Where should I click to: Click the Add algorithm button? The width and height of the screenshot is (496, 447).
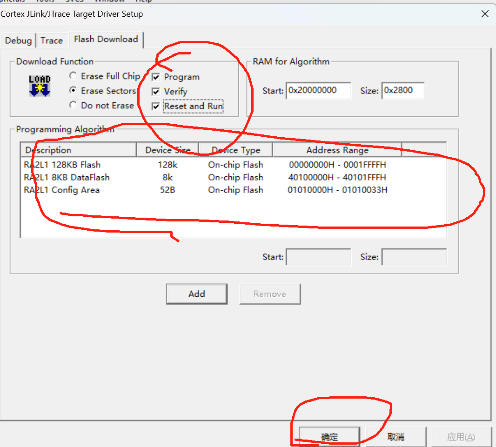pos(197,294)
